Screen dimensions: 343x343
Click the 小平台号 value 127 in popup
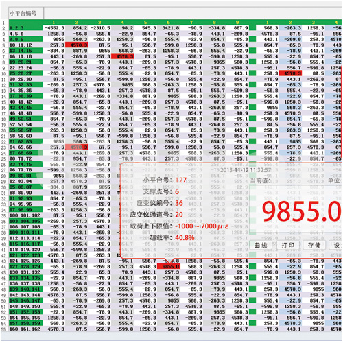click(x=181, y=180)
